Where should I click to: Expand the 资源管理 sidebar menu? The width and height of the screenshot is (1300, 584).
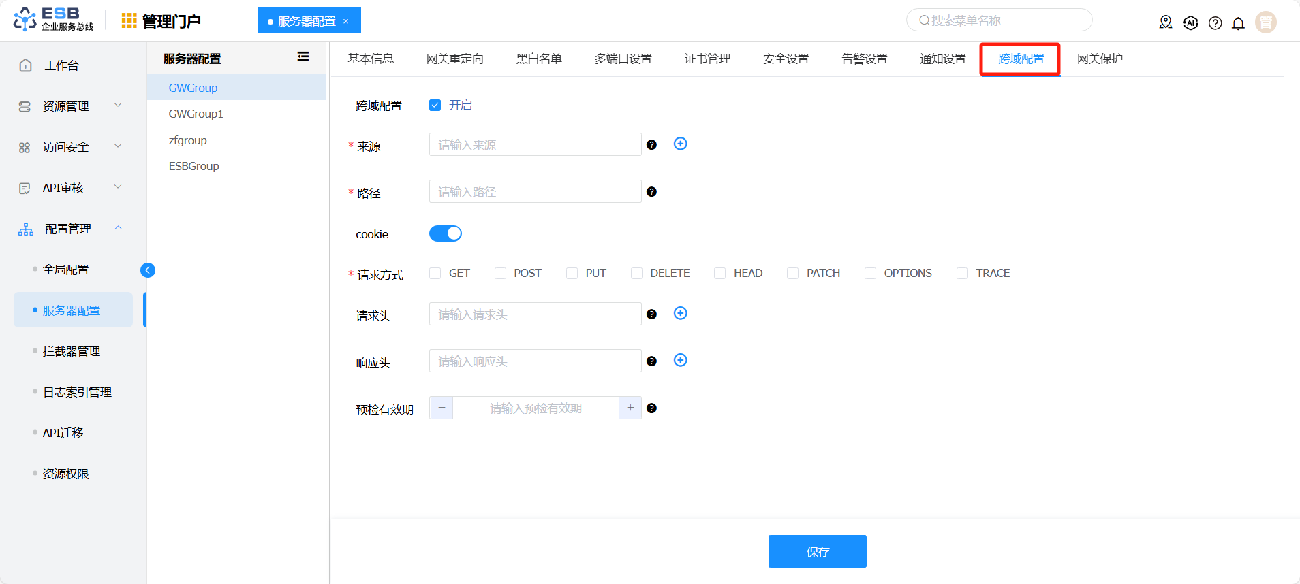[x=68, y=106]
